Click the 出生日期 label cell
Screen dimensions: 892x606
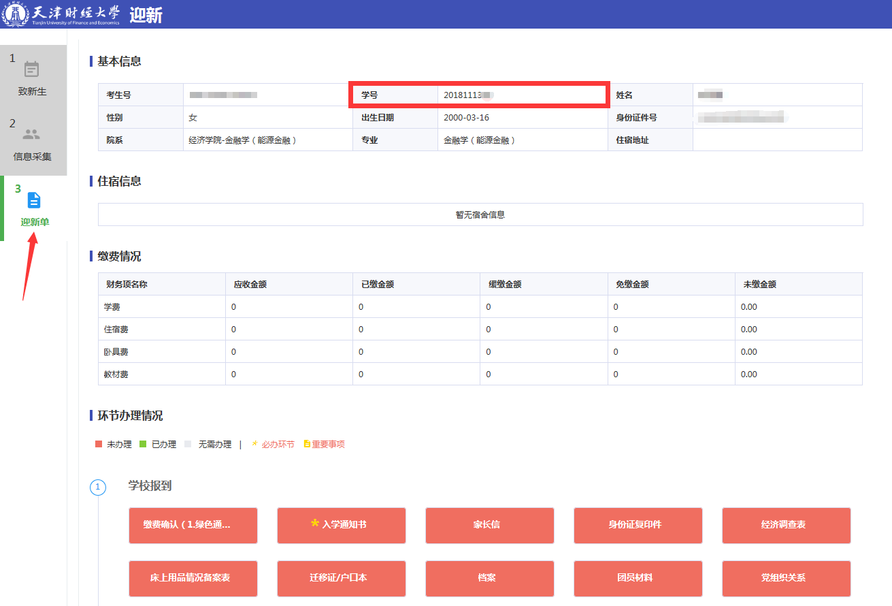395,117
